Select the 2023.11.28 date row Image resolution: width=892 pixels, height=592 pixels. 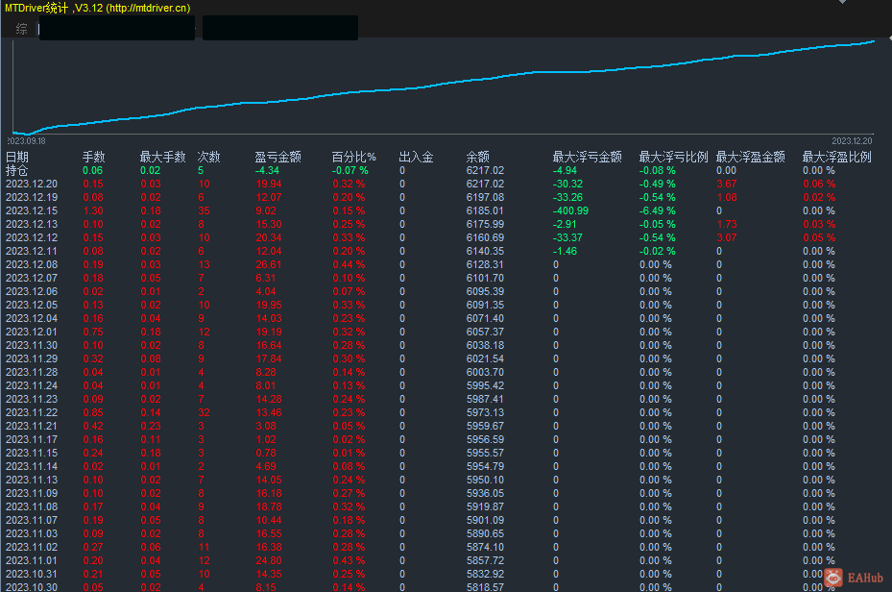coord(32,372)
